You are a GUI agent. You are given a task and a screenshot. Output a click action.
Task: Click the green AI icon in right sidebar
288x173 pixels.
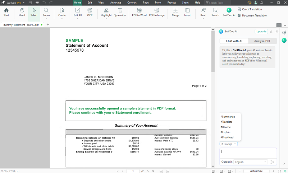pos(284,40)
